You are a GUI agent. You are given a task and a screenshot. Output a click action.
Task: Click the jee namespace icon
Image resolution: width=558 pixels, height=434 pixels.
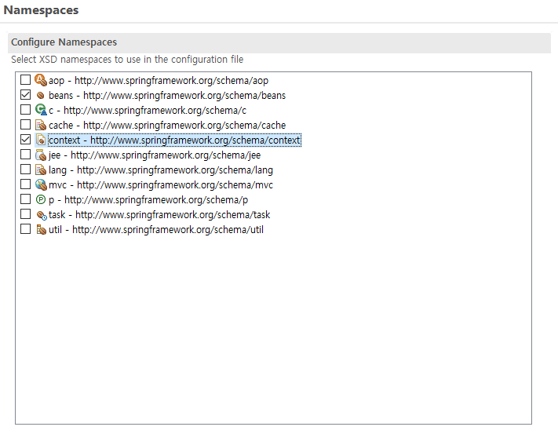[41, 155]
